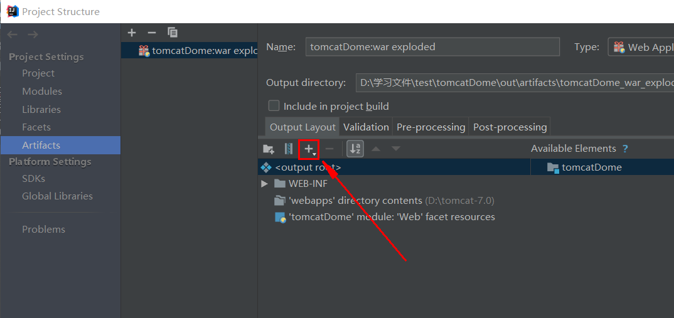The width and height of the screenshot is (674, 318).
Task: Click the create archive icon
Action: click(x=289, y=149)
